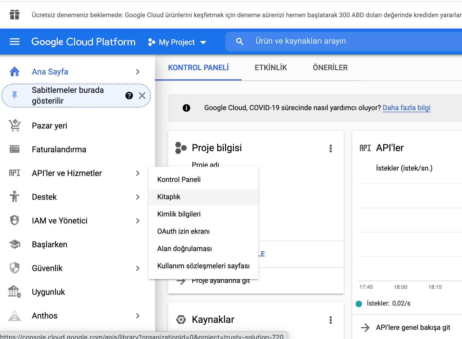Open API'lere genel bakışa git link
462x339 pixels.
413,328
